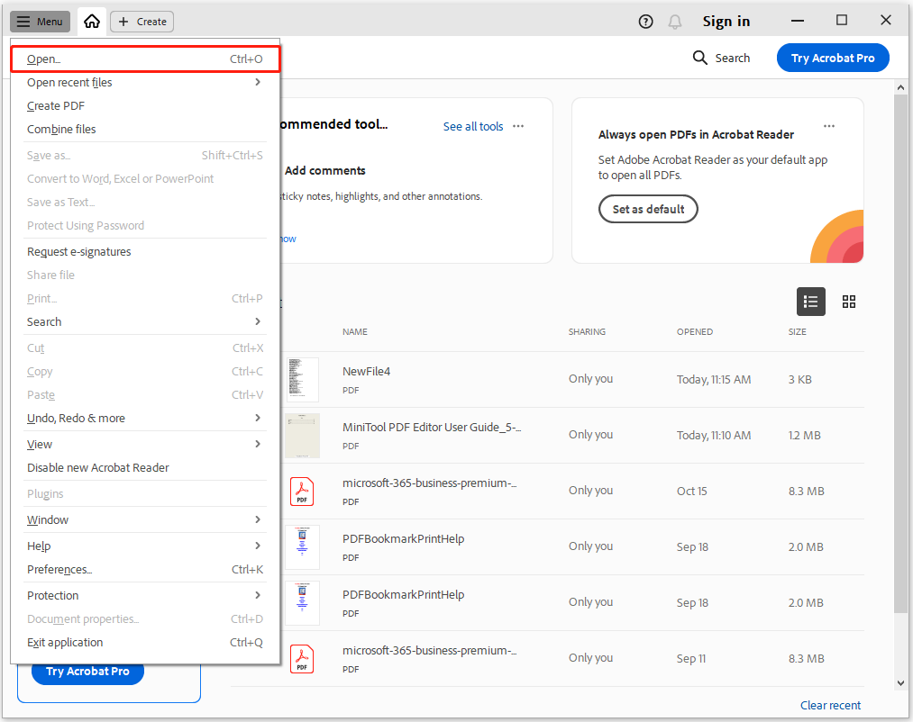Screen dimensions: 913x722
Task: Select the 1.2 MB size cell
Action: 804,435
